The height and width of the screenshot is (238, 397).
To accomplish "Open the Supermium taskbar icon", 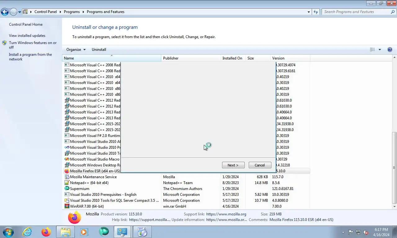I will coord(104,232).
